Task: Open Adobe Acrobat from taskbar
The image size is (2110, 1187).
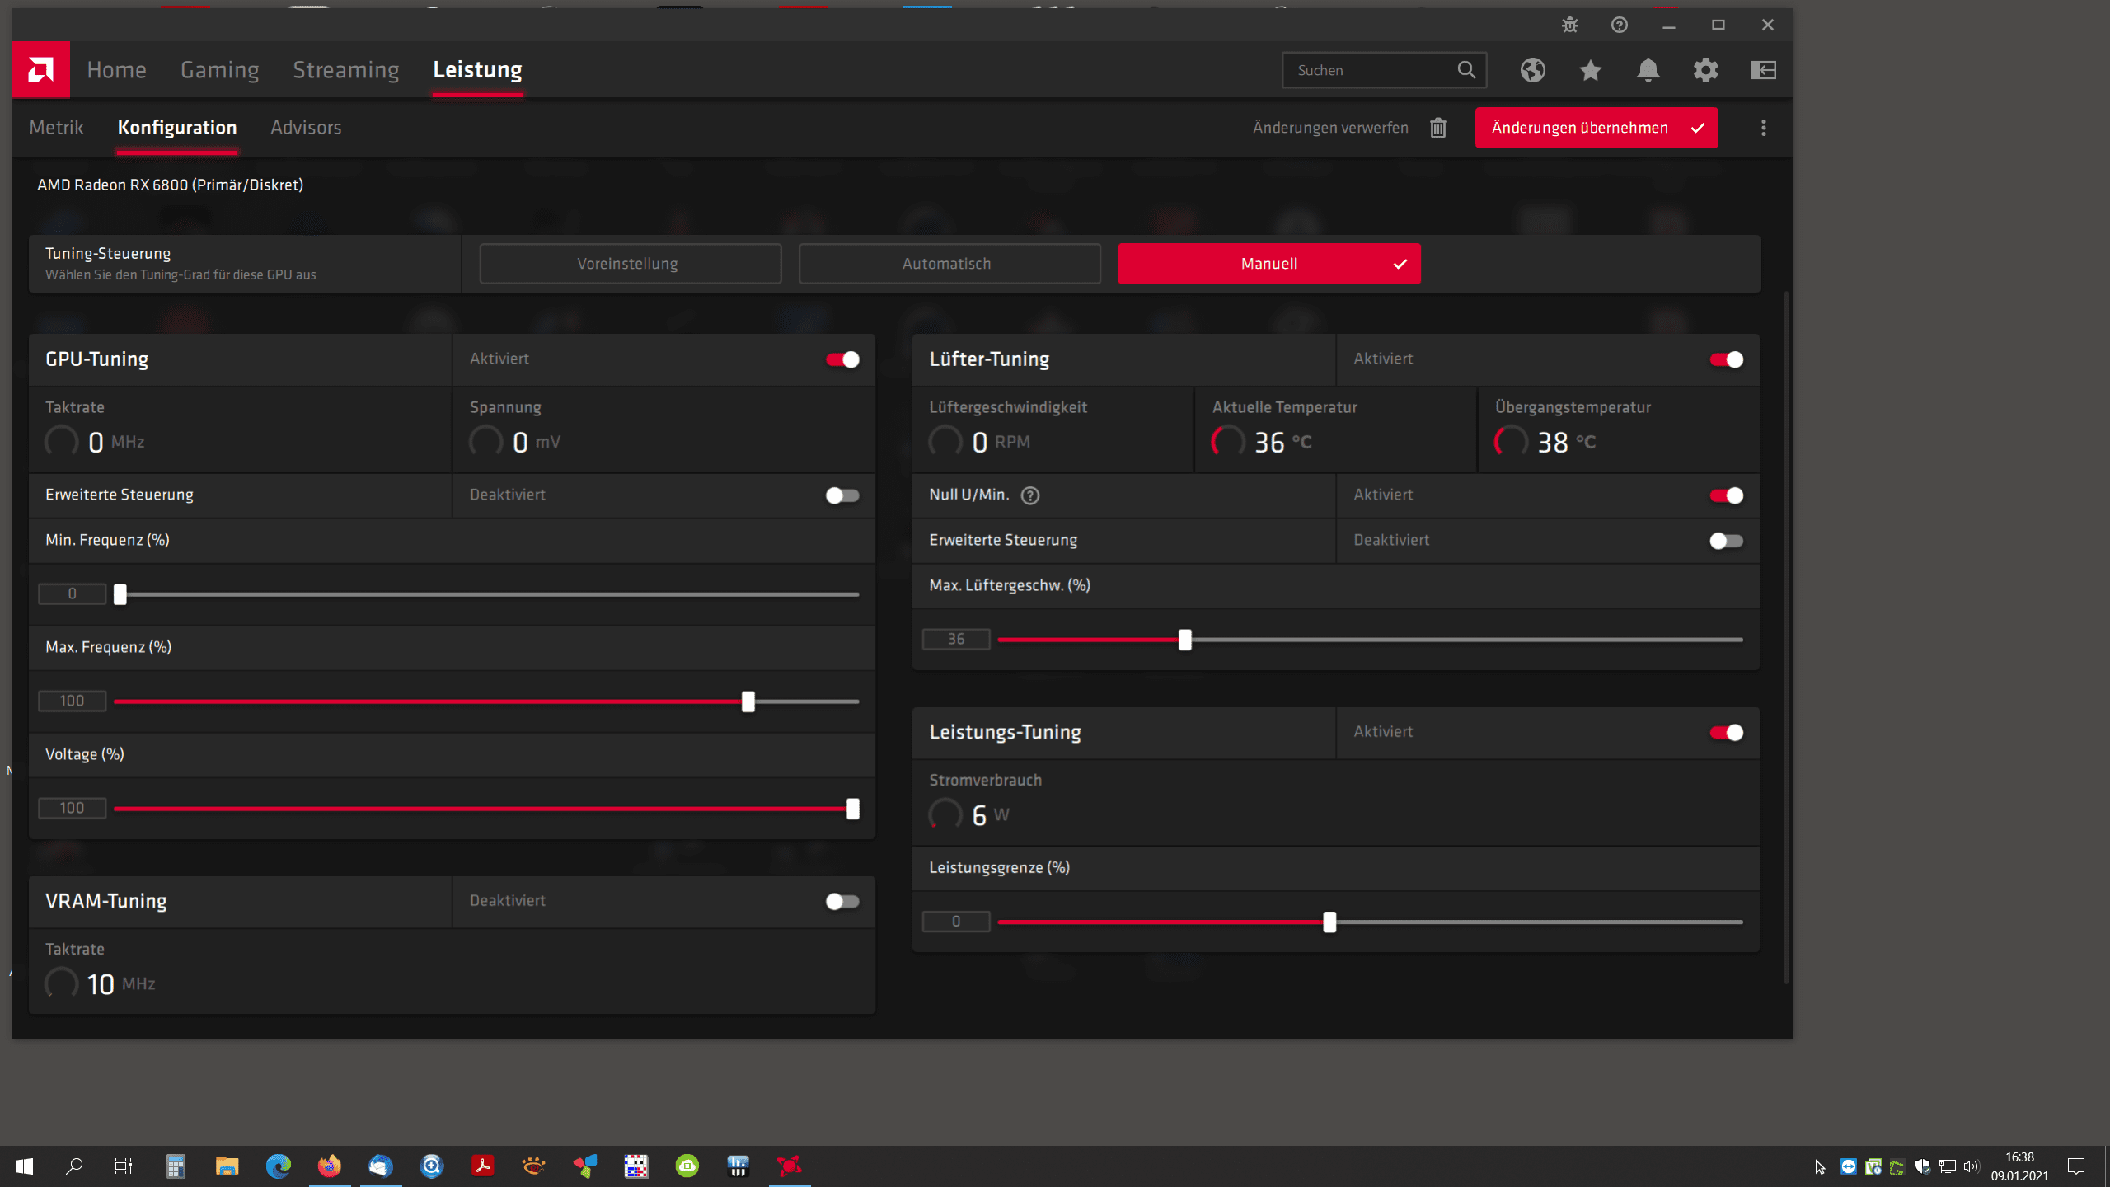Action: [x=483, y=1166]
